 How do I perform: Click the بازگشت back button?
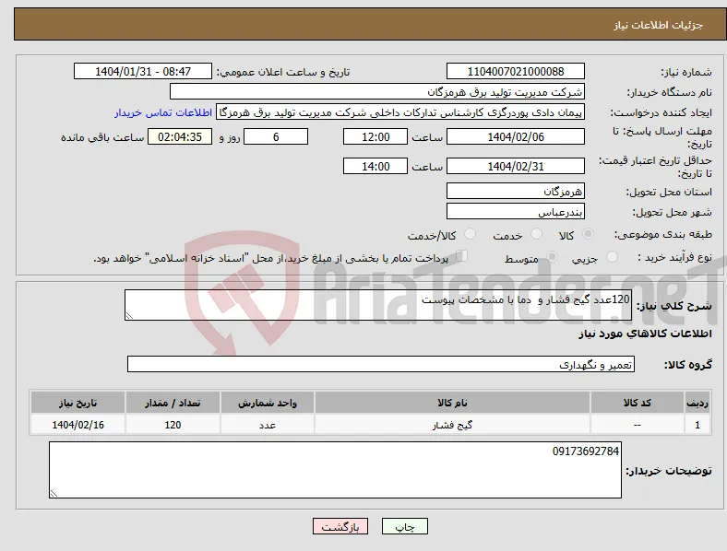340,526
